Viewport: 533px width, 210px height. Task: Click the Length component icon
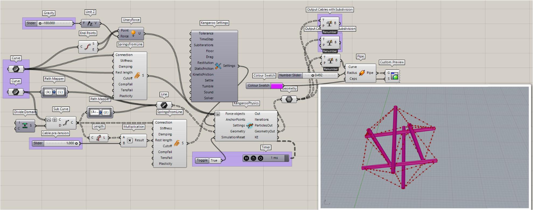[x=99, y=138]
